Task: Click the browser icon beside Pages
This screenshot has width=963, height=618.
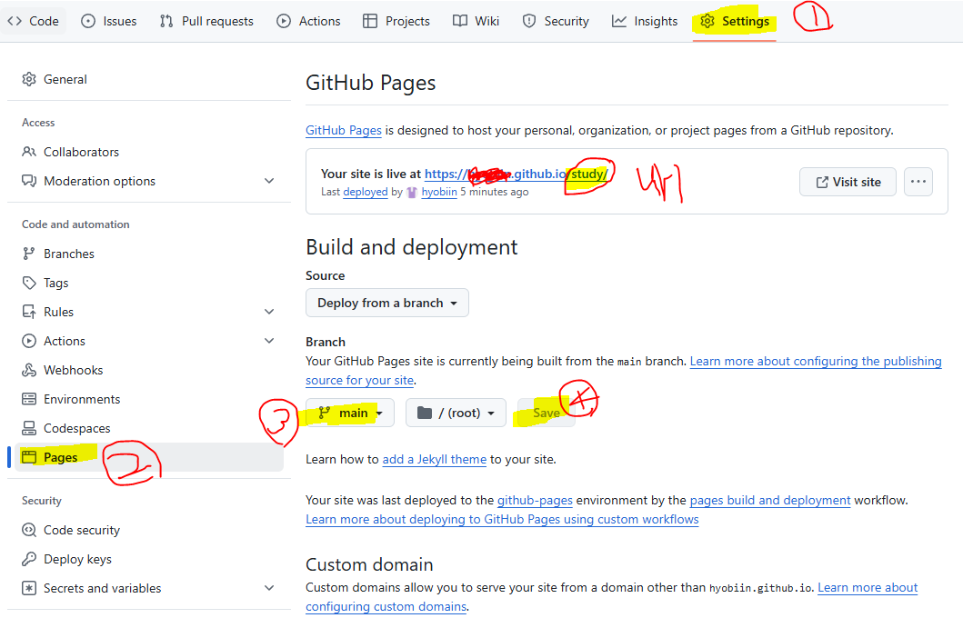Action: point(29,456)
